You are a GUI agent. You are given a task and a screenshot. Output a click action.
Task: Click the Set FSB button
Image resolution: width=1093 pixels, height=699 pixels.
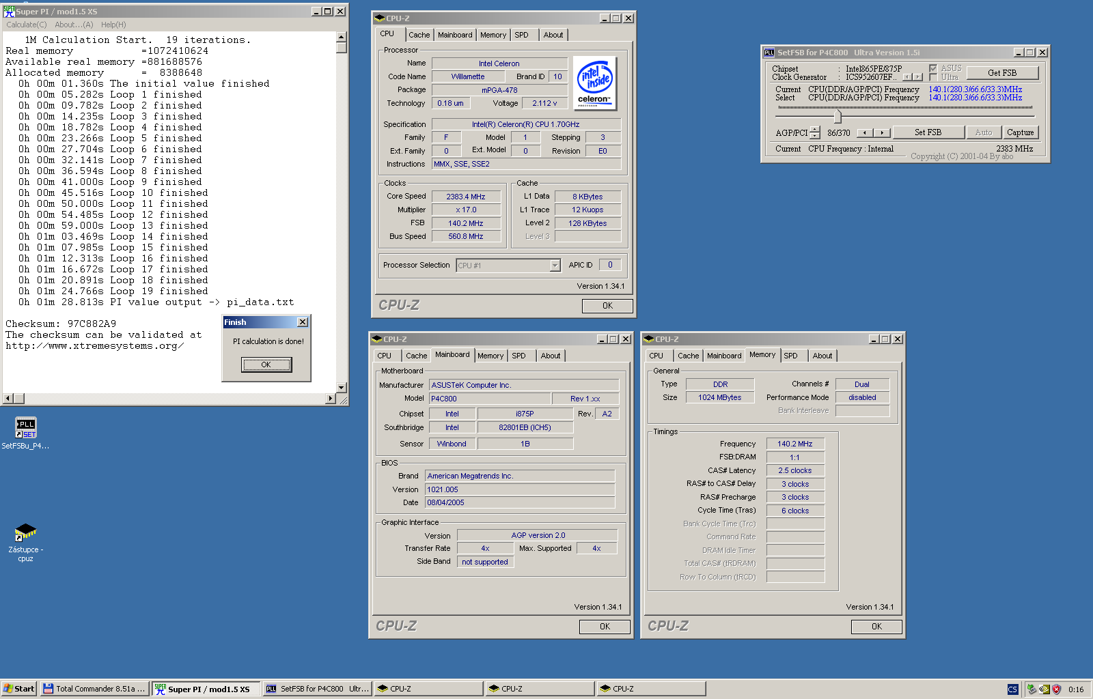click(928, 132)
